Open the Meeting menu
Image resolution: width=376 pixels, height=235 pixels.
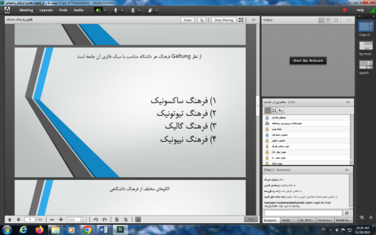pos(26,10)
